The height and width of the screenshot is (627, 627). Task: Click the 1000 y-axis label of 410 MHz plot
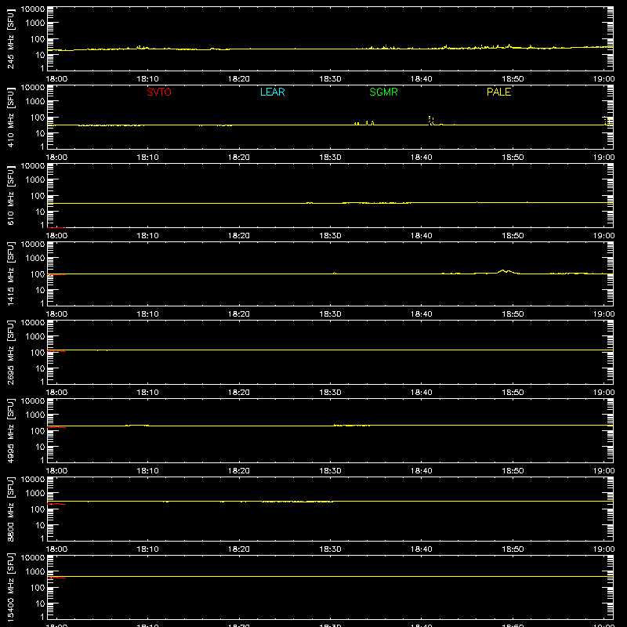click(x=35, y=102)
